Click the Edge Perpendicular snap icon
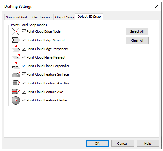This screenshot has width=163, height=151. [16, 49]
